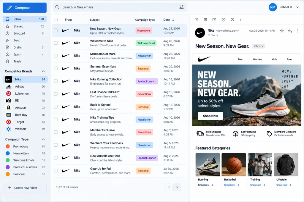Viewport: 304px width, 202px height.
Task: Mark email as unread envelope icon
Action: pos(214,20)
